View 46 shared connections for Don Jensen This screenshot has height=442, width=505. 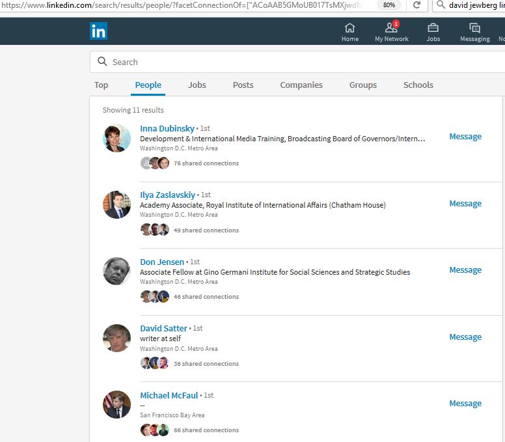coord(206,297)
